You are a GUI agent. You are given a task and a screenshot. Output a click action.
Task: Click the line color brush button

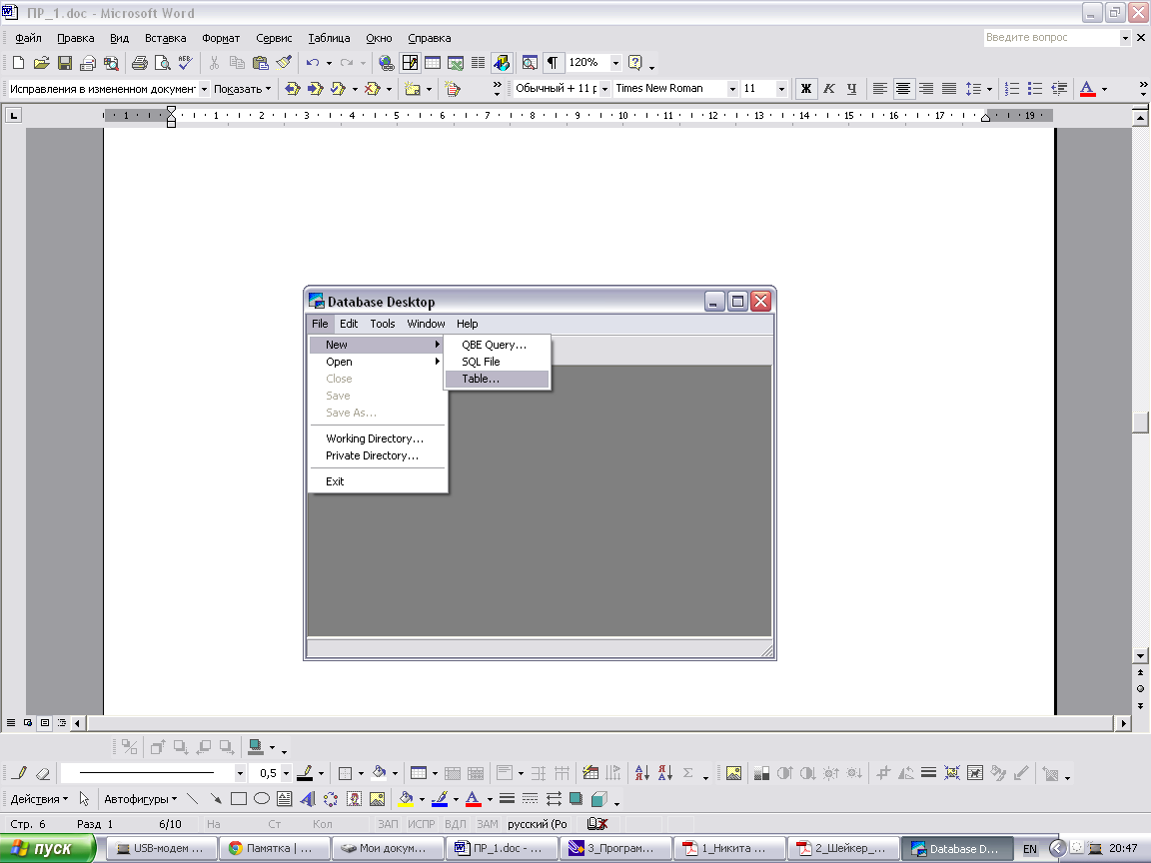(440, 798)
